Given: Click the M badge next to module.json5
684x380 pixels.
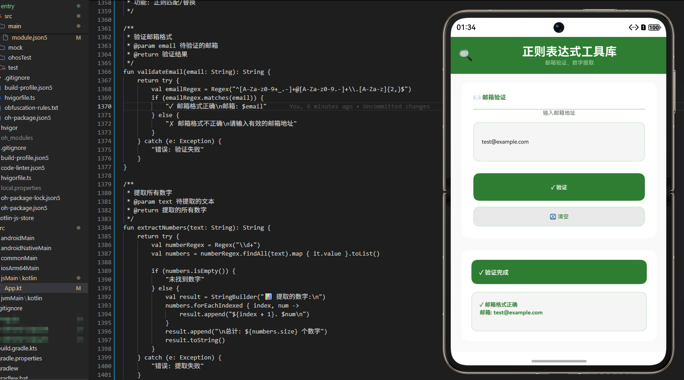Looking at the screenshot, I should [78, 37].
